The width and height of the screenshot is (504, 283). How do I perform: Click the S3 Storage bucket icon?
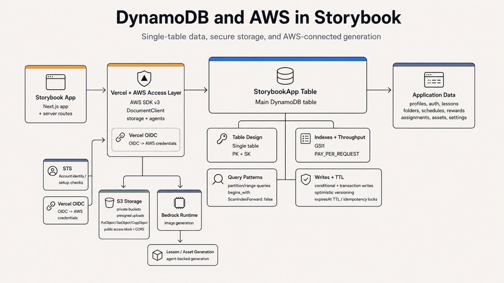(109, 203)
